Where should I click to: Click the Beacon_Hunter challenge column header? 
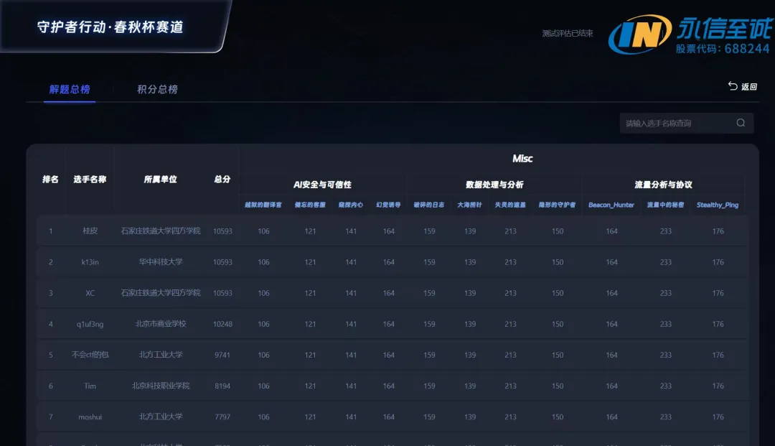pos(611,205)
